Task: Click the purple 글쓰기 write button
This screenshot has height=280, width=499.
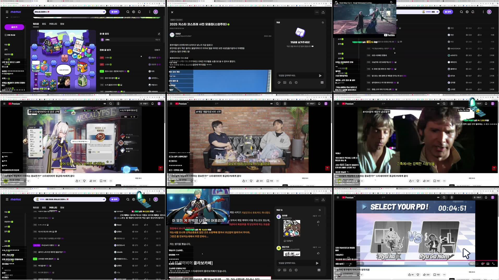Action: coord(14,27)
